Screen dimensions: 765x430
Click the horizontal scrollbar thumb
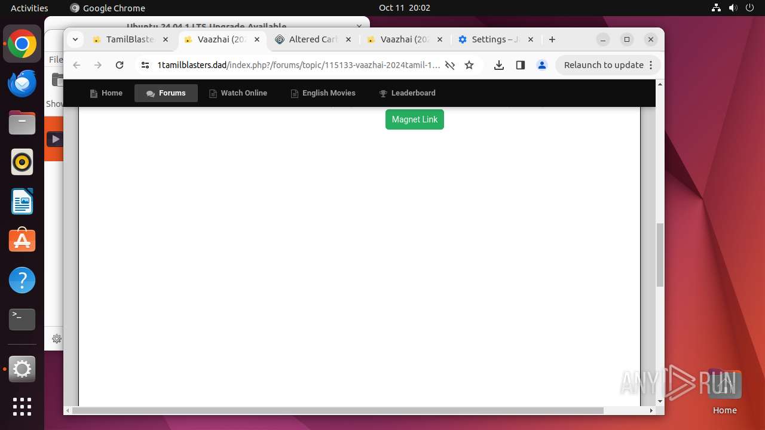tap(338, 410)
